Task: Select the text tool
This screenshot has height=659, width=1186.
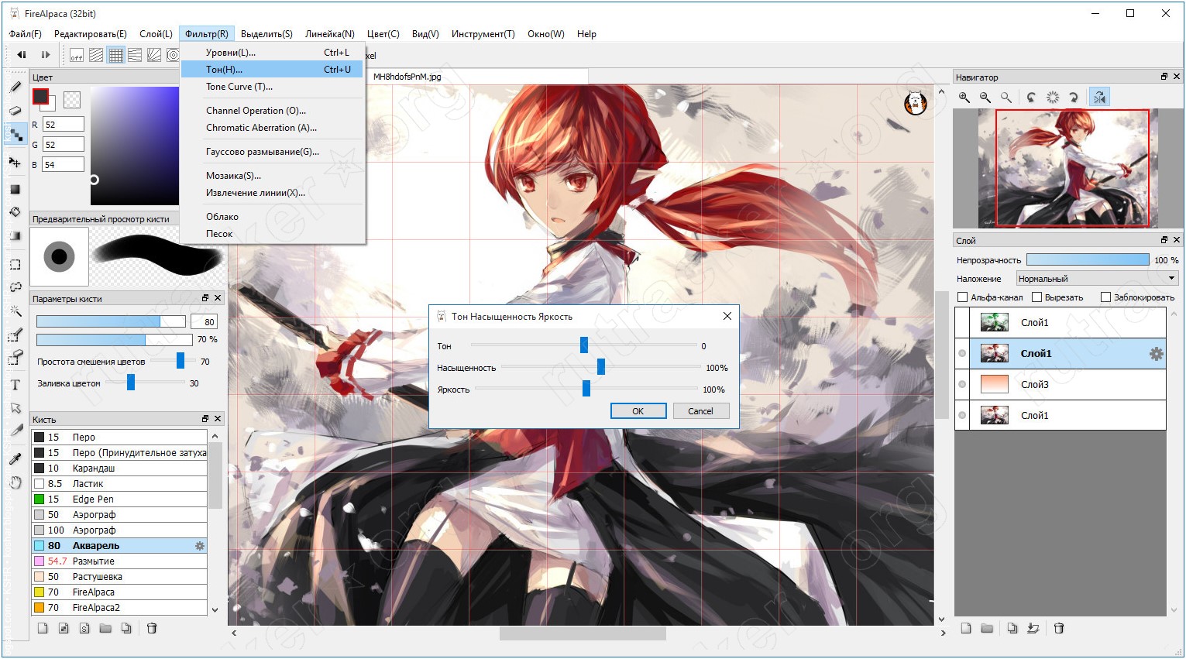Action: click(15, 385)
